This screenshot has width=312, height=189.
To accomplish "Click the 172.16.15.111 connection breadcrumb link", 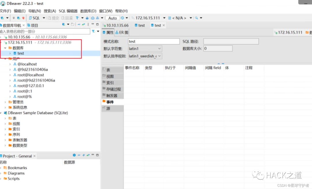I will pos(288,32).
